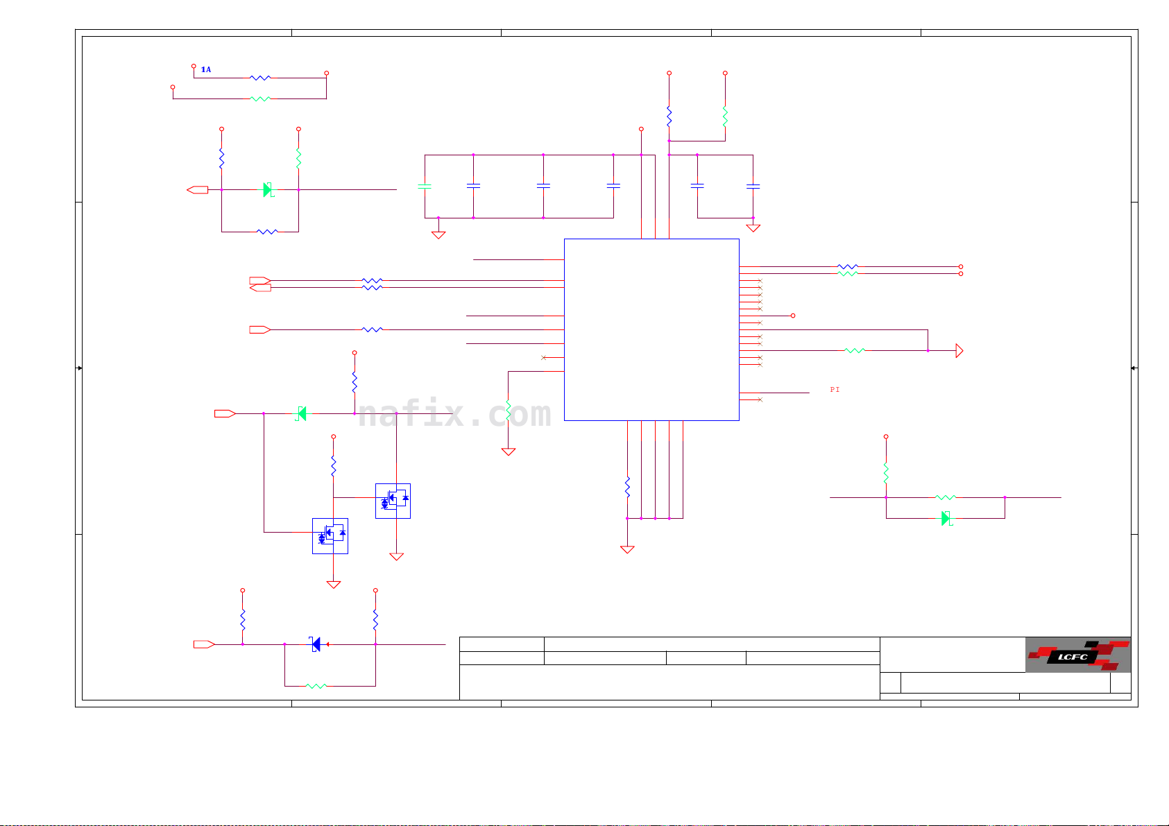Click the ground symbol below the lower MOSFET
The height and width of the screenshot is (826, 1169).
334,585
